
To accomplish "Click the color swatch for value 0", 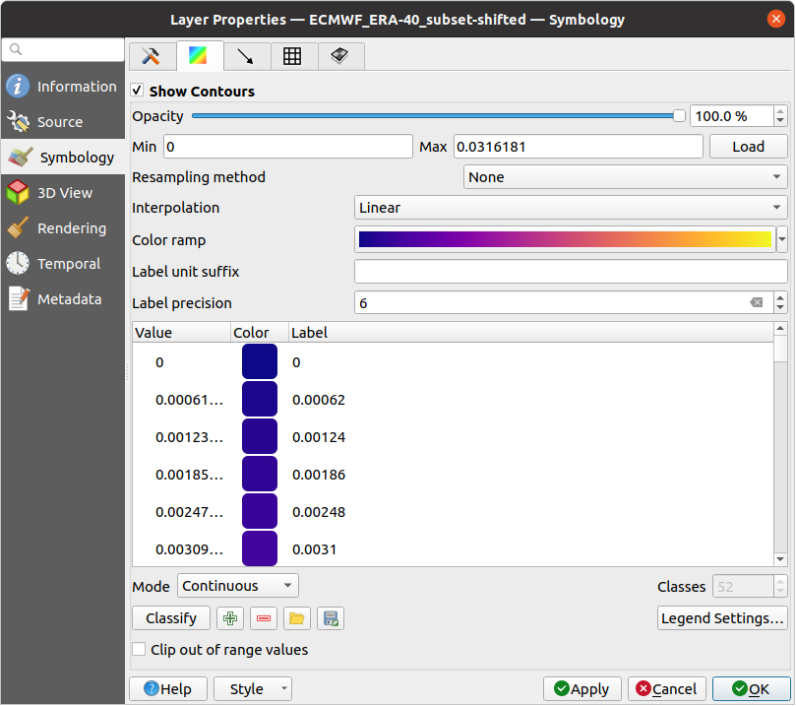I will coord(260,362).
